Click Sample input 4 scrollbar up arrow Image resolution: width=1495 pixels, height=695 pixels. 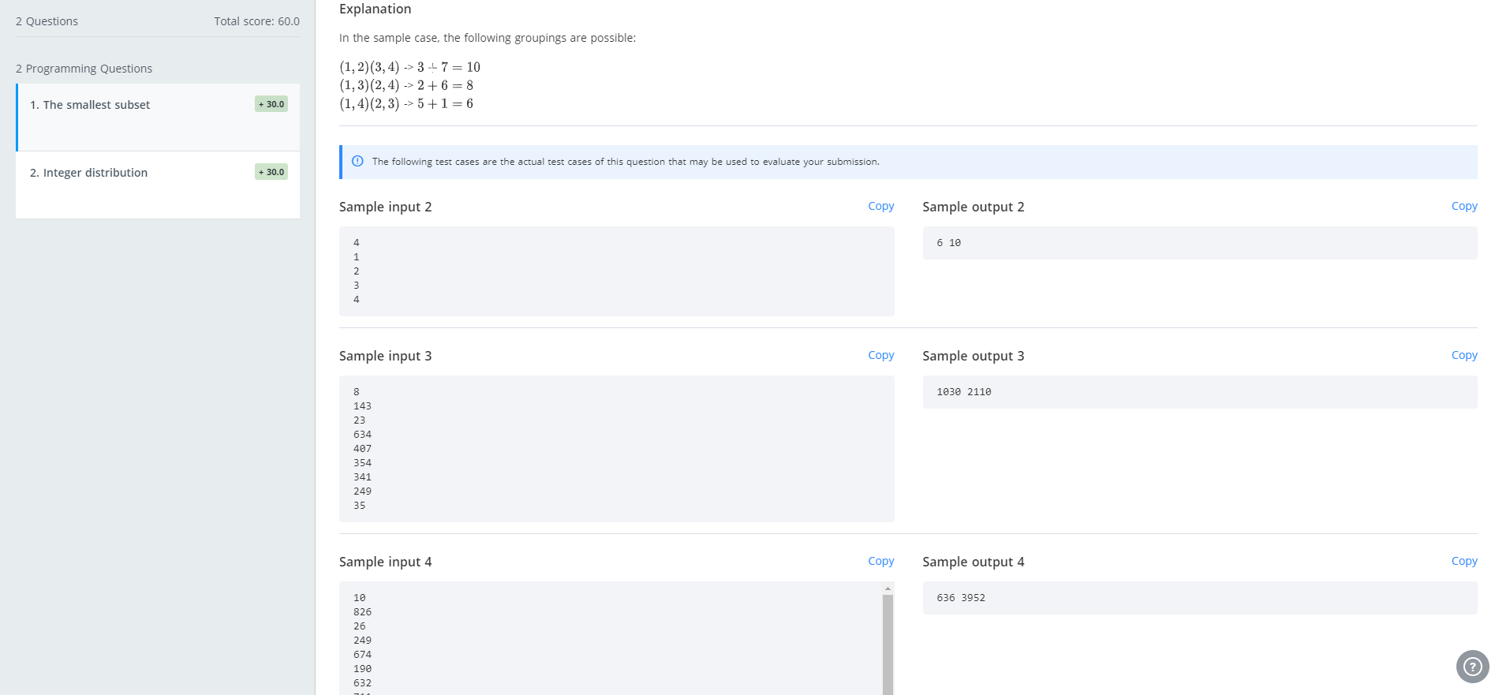point(888,589)
